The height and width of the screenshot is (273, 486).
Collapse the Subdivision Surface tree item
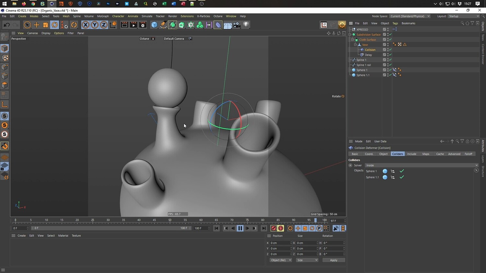point(350,35)
